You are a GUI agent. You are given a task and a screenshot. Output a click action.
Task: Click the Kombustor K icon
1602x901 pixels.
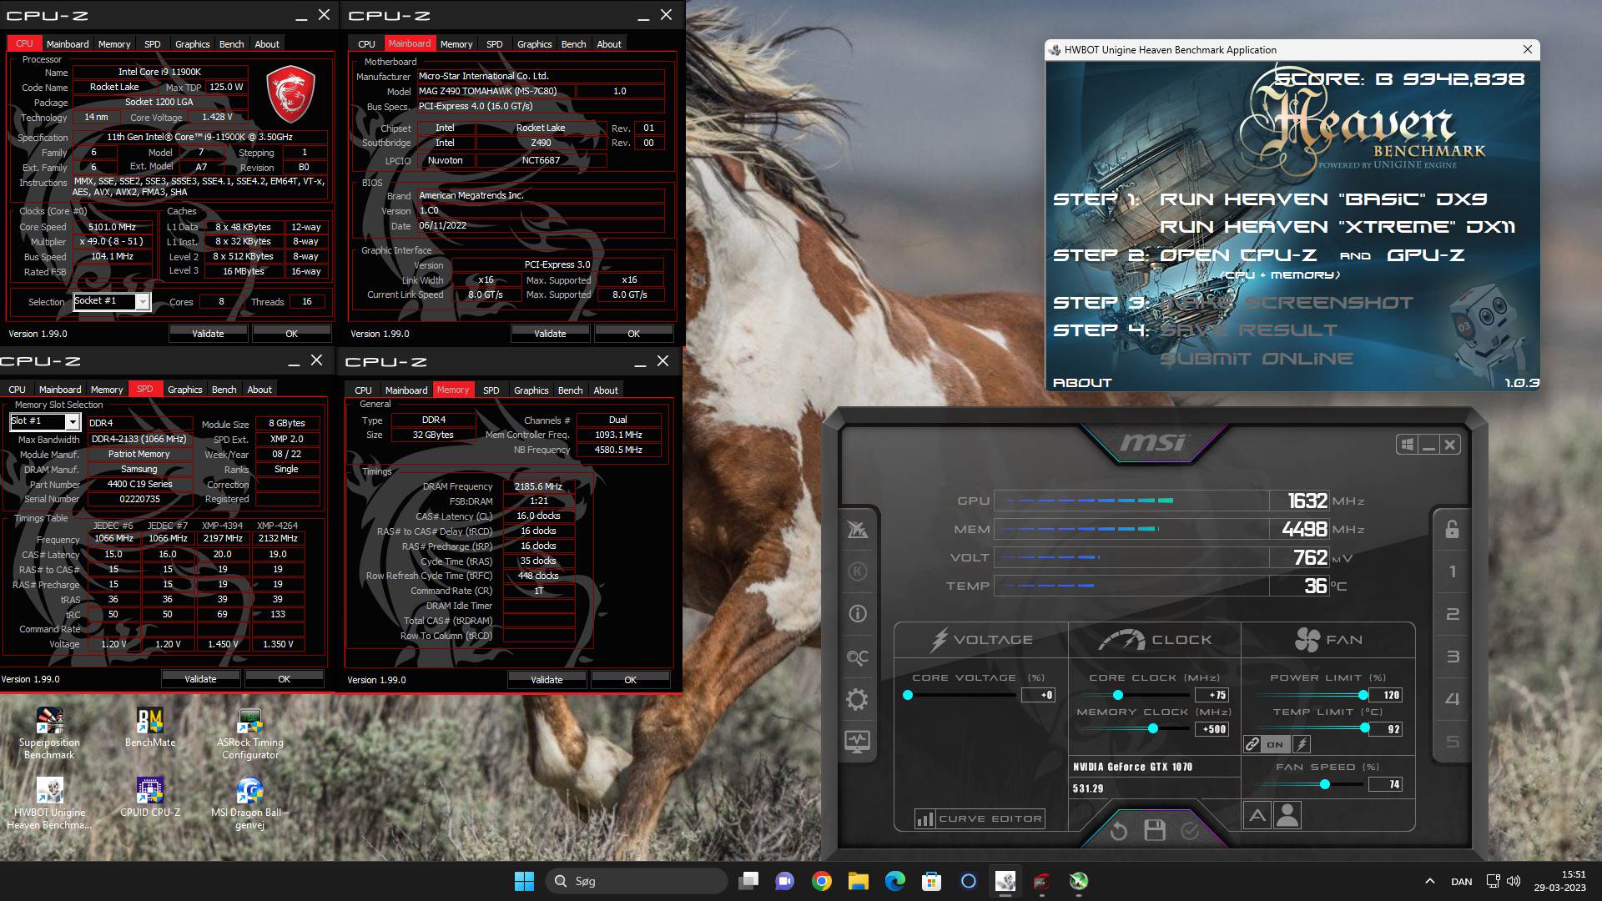click(857, 571)
